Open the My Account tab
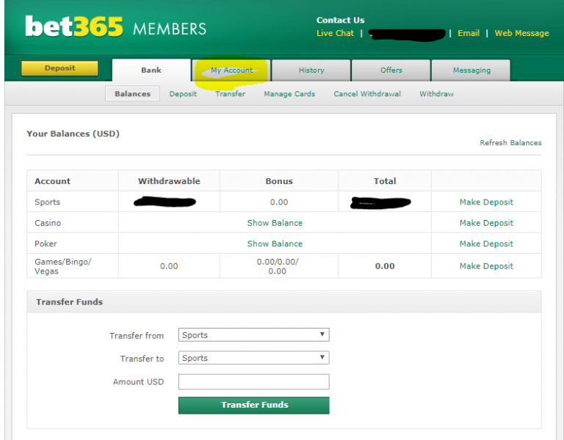 click(231, 70)
